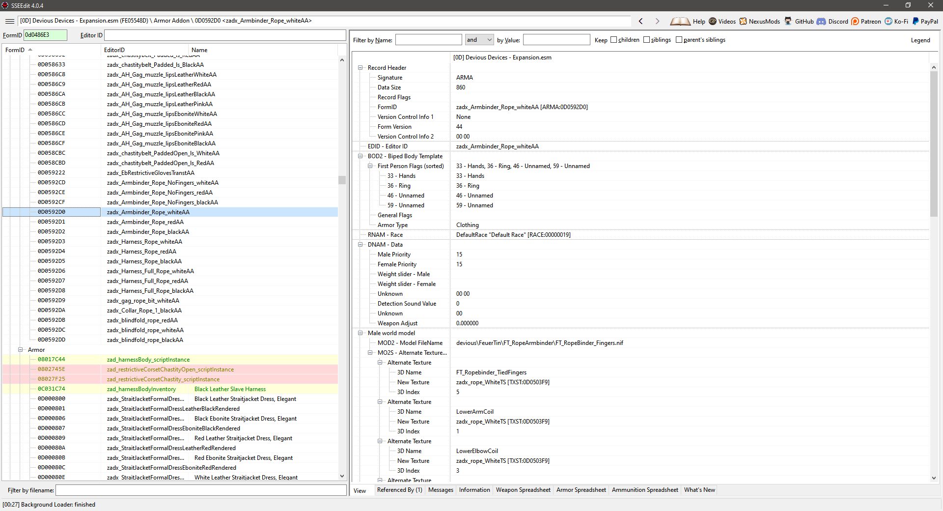Sort by the FormID column header
Viewport: 943px width, 511px height.
[x=52, y=50]
